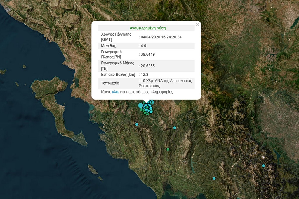299x199 pixels.
Task: Click the isolated cyan marker southwest of the cluster
Action: pyautogui.click(x=137, y=124)
